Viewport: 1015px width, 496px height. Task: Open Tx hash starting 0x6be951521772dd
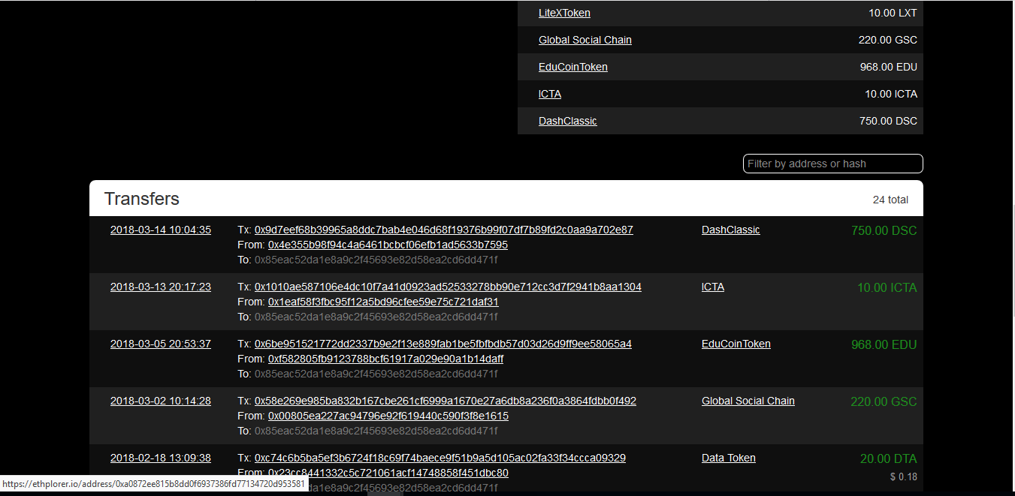tap(443, 344)
